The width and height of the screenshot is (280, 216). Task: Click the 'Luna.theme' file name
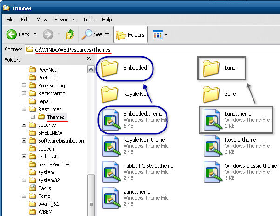pyautogui.click(x=238, y=114)
